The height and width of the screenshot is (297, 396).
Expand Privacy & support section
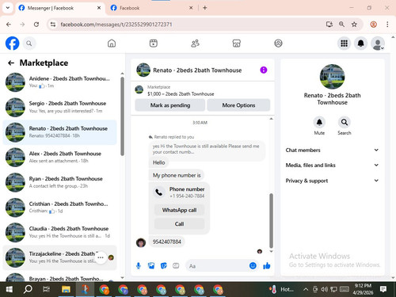332,181
